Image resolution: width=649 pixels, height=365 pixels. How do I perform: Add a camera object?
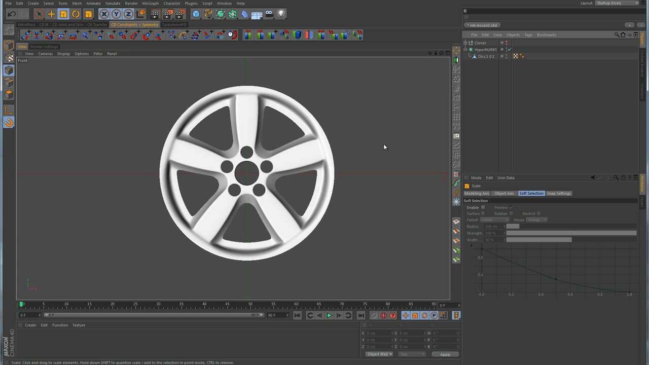coord(269,14)
